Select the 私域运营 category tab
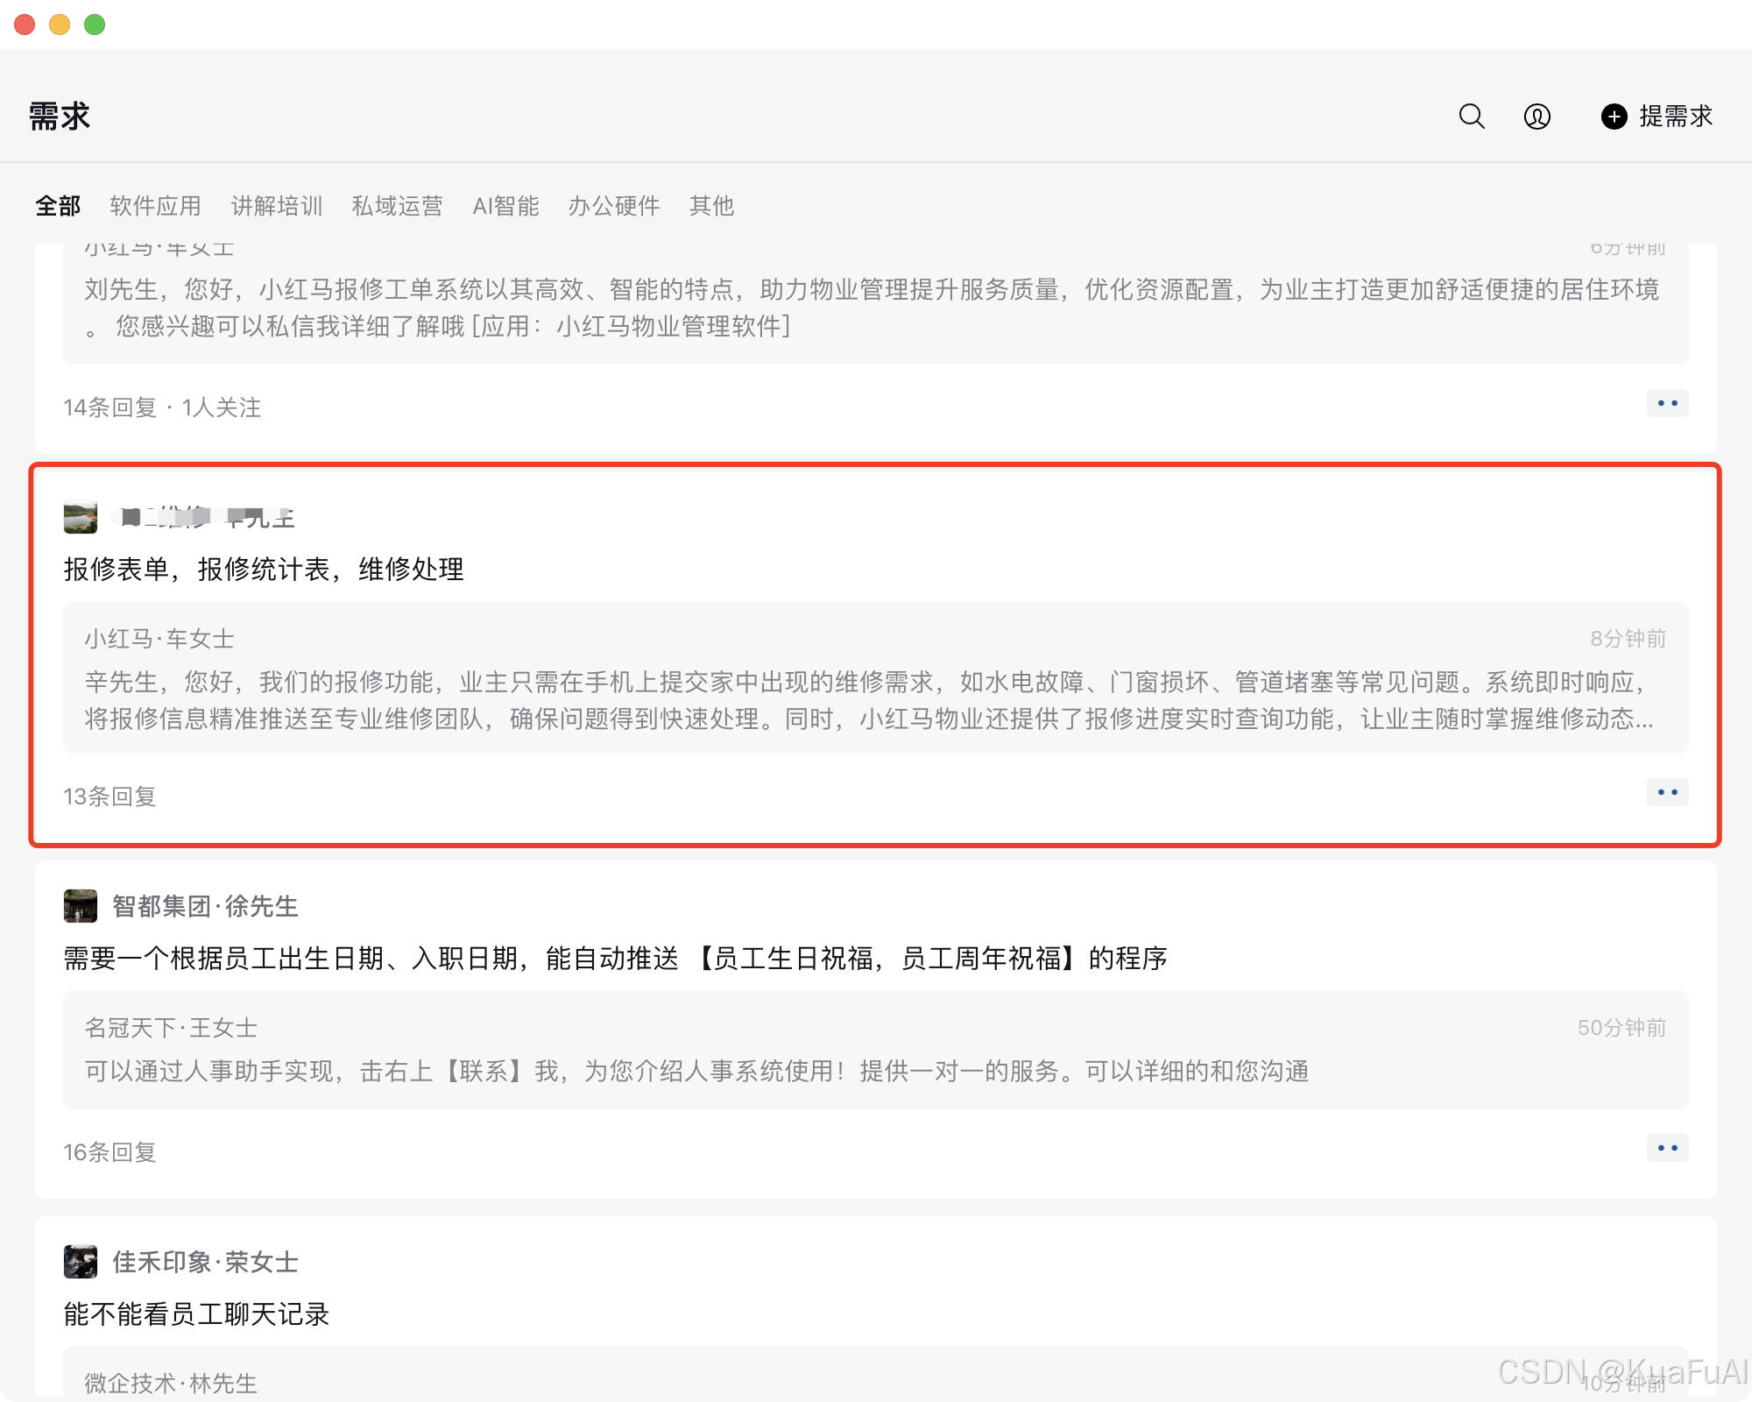The height and width of the screenshot is (1402, 1752). (397, 206)
